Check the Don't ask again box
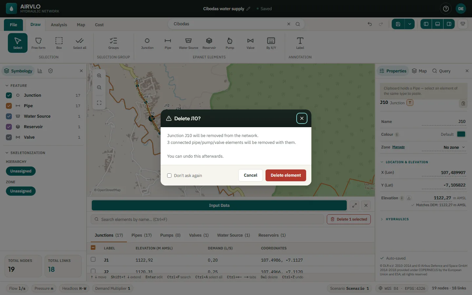This screenshot has width=472, height=295. [x=169, y=175]
